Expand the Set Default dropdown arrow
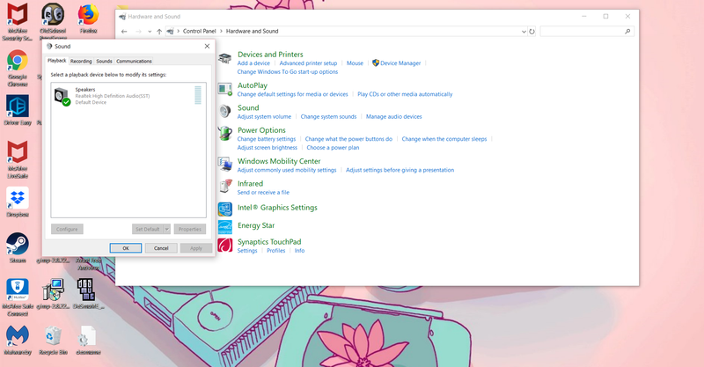 coord(166,229)
